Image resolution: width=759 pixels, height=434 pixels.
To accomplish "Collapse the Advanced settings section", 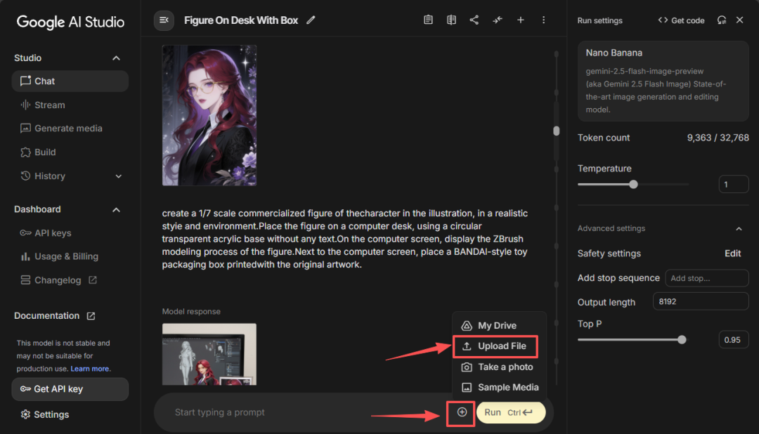I will pos(739,228).
